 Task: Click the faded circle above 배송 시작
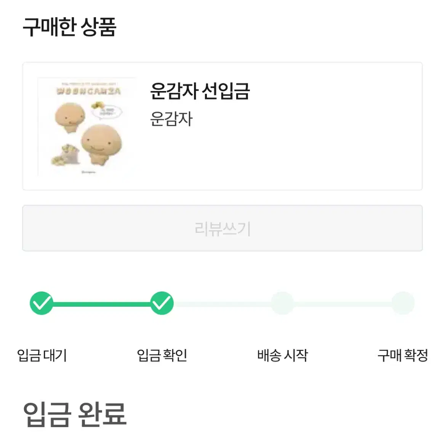click(x=282, y=303)
